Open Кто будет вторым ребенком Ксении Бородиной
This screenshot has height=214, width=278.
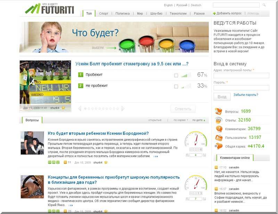coord(98,133)
